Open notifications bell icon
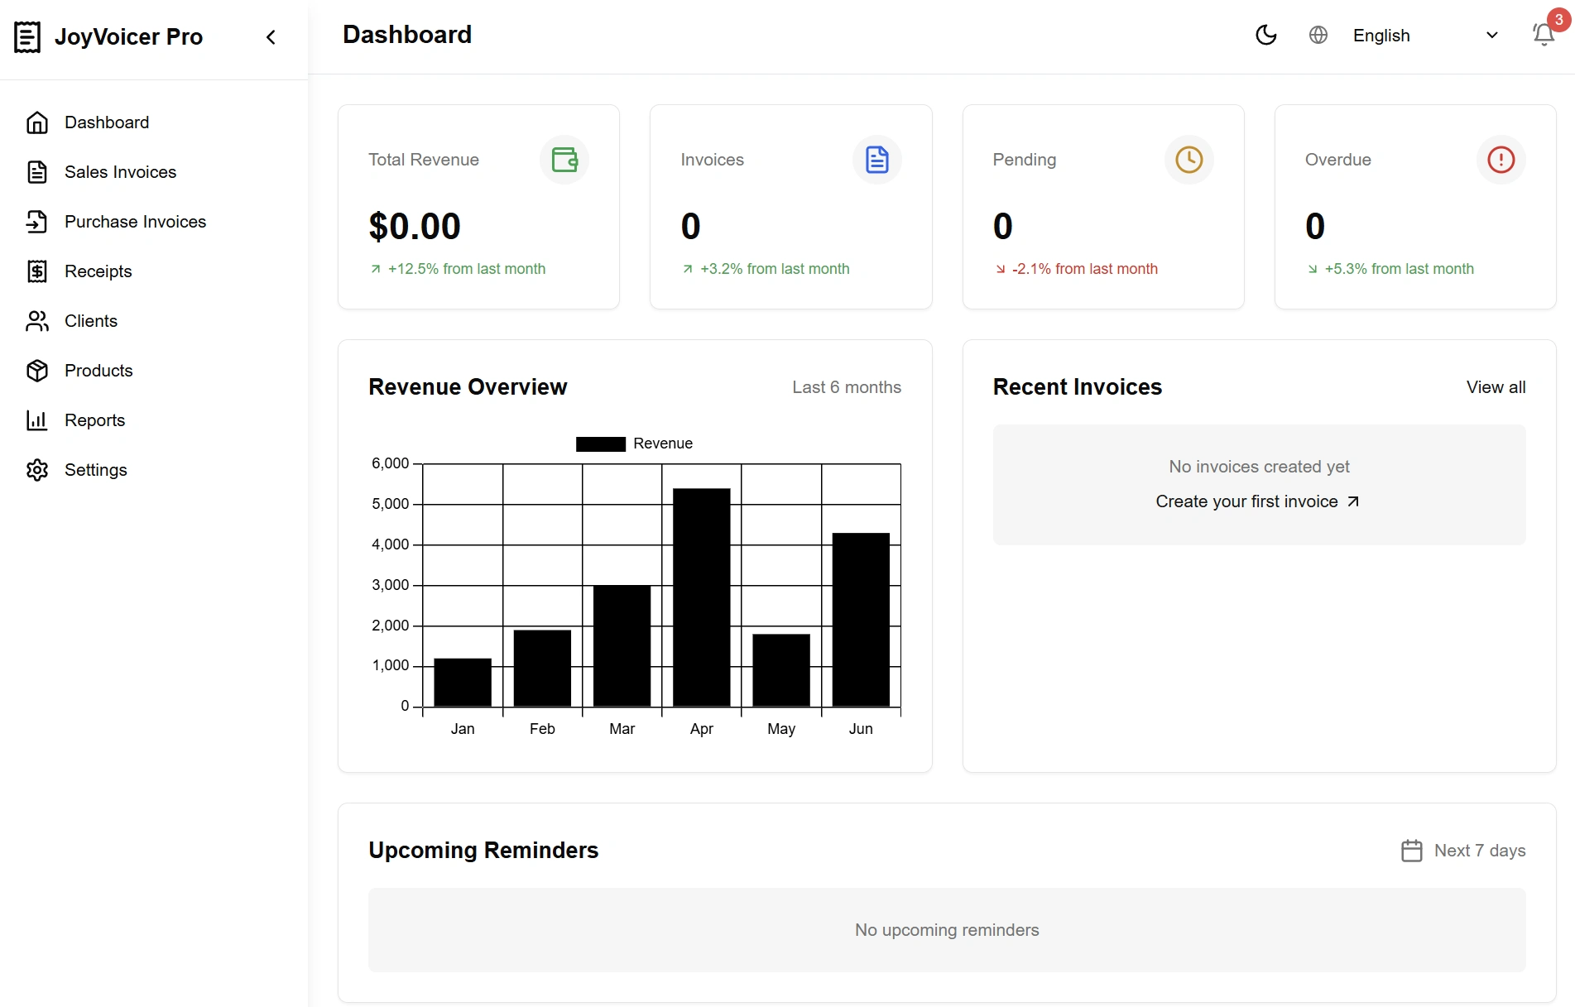Screen dimensions: 1575x1007 coord(1543,35)
